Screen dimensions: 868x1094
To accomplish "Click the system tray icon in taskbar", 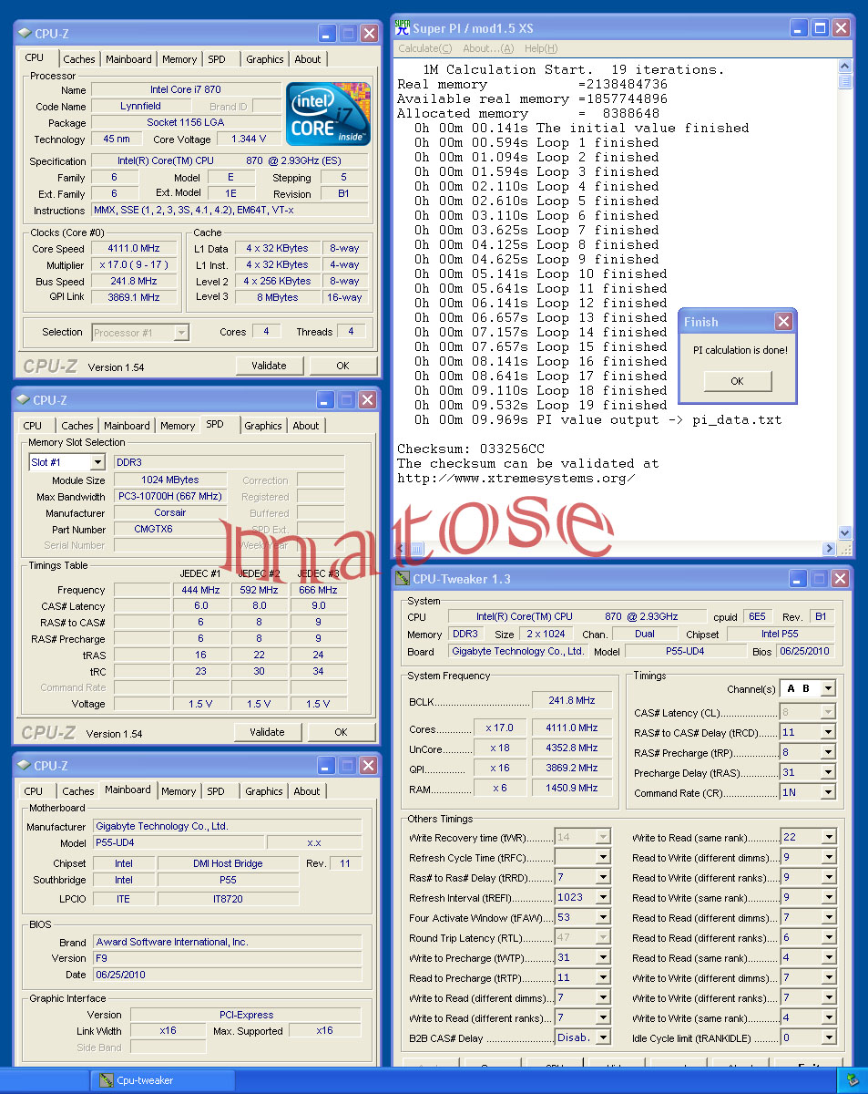I will (x=852, y=1080).
